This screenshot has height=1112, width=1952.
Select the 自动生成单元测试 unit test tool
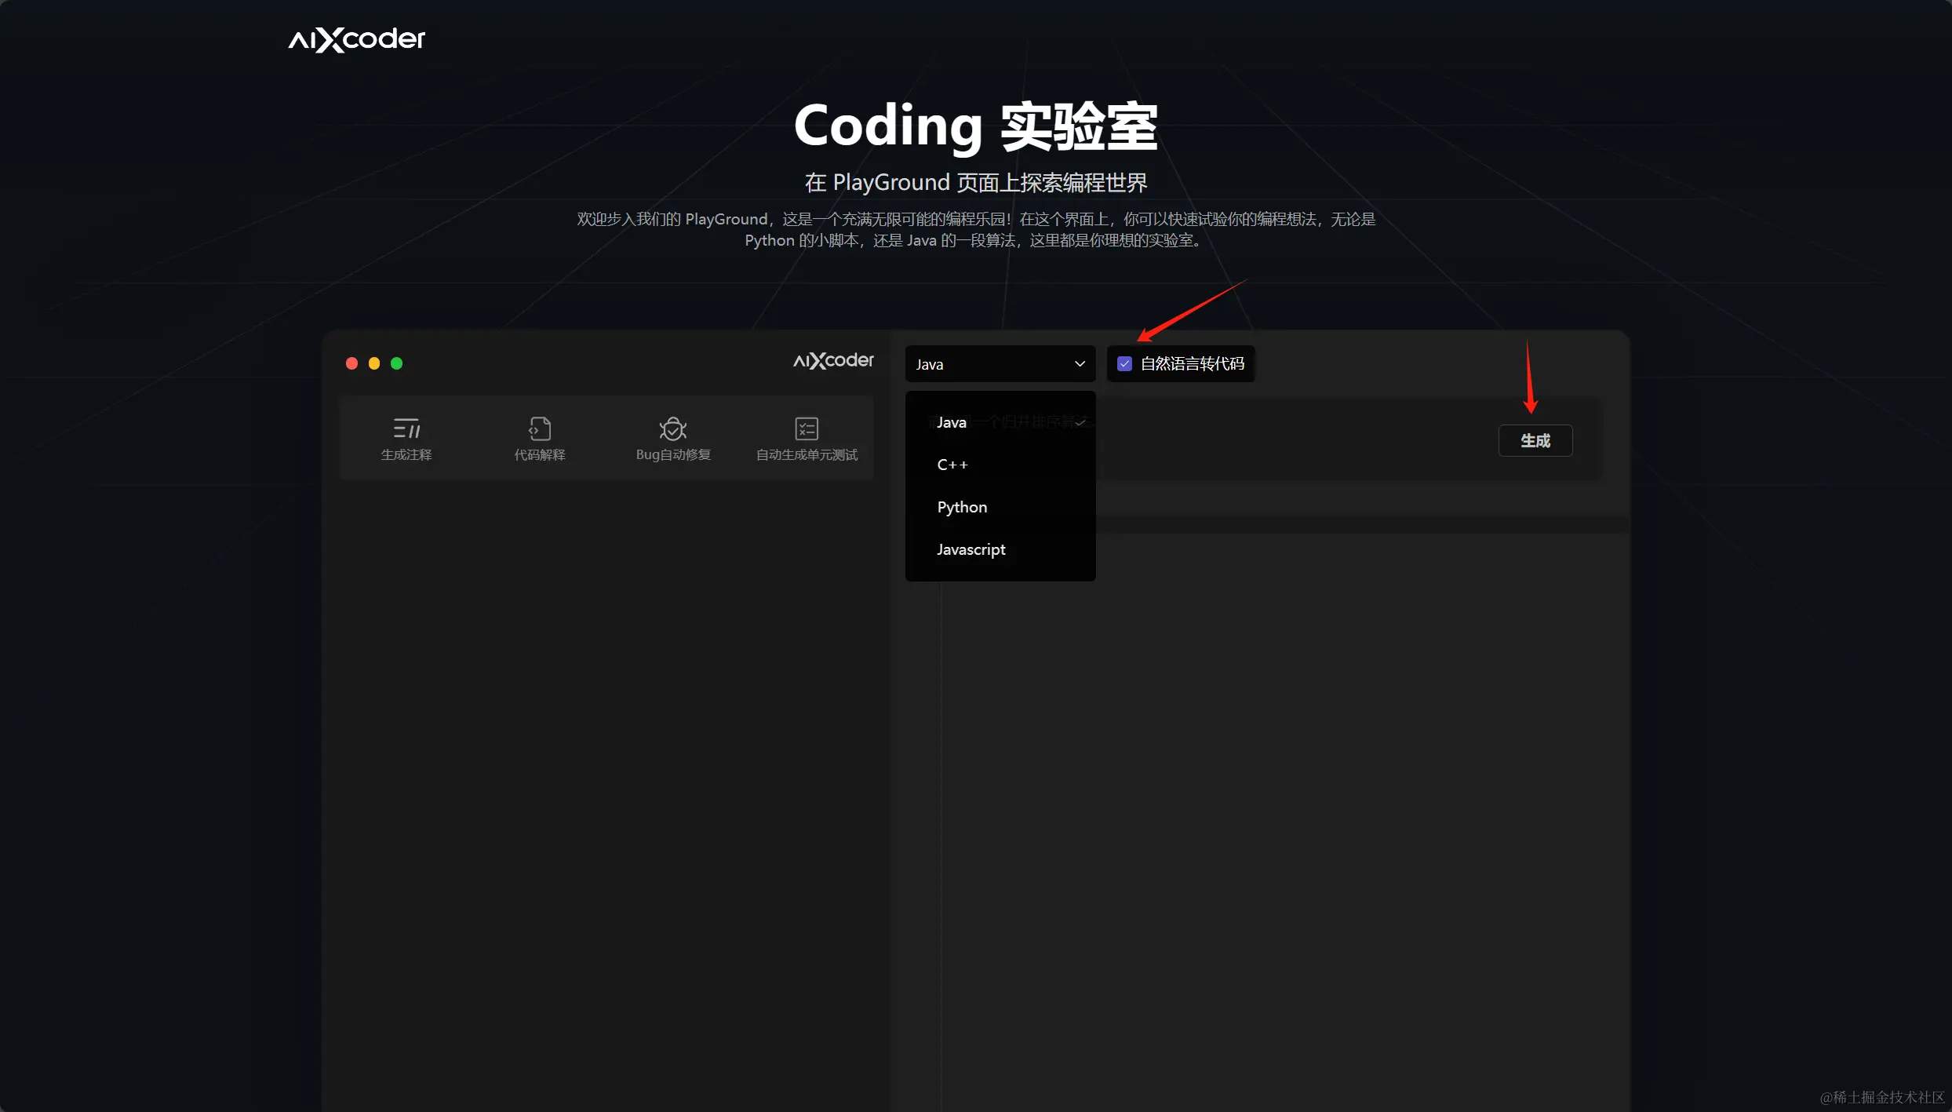[x=807, y=438]
